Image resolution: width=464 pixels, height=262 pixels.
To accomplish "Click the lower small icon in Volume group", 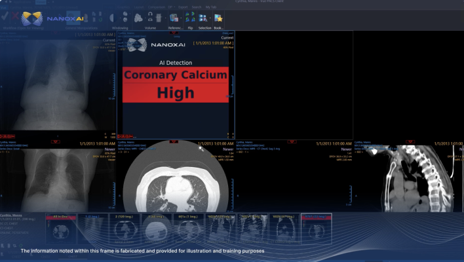I will (x=150, y=20).
